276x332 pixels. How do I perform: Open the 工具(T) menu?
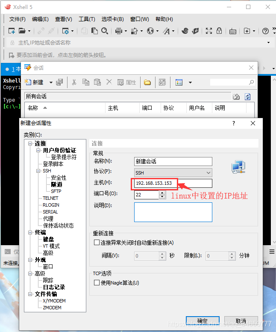pos(87,19)
